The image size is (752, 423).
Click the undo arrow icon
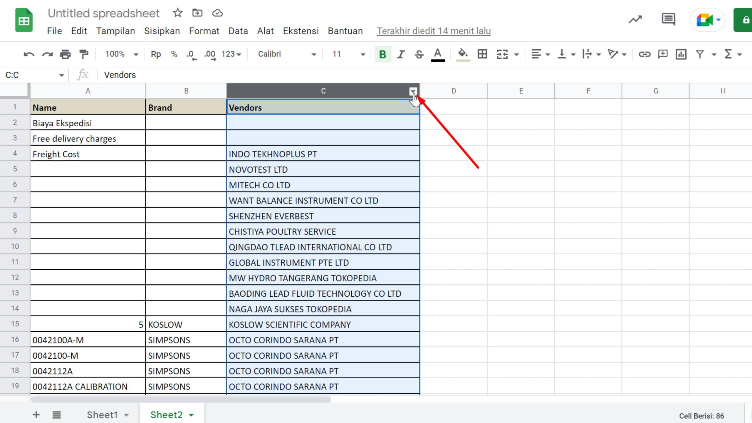[x=29, y=54]
